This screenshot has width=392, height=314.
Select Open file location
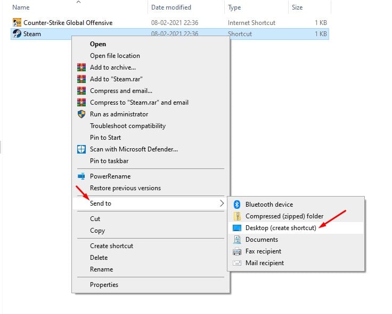click(x=115, y=56)
